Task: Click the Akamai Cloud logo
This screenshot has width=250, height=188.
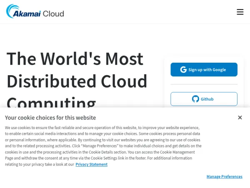Action: click(x=35, y=11)
